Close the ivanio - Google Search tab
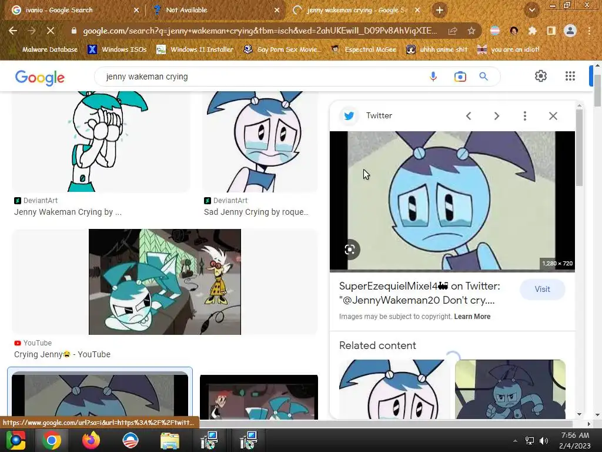This screenshot has width=602, height=452. pos(136,10)
